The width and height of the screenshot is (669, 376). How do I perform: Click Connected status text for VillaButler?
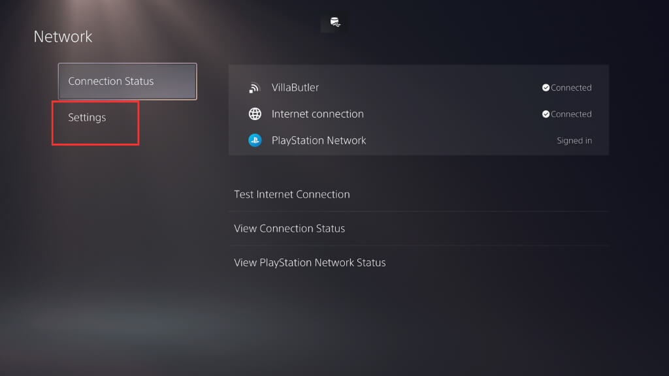tap(571, 88)
